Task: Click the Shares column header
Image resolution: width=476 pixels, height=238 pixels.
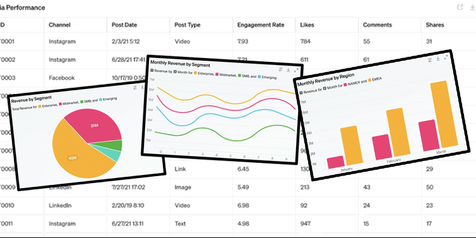Action: 435,25
